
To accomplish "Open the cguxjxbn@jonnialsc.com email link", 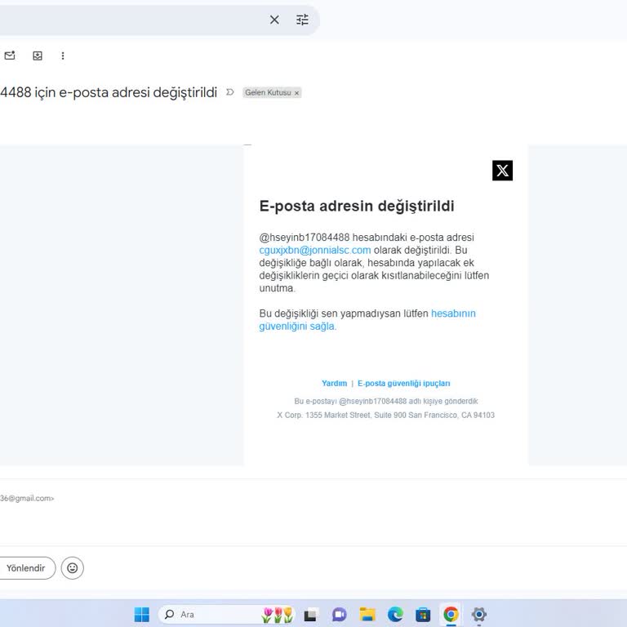I will coord(315,250).
